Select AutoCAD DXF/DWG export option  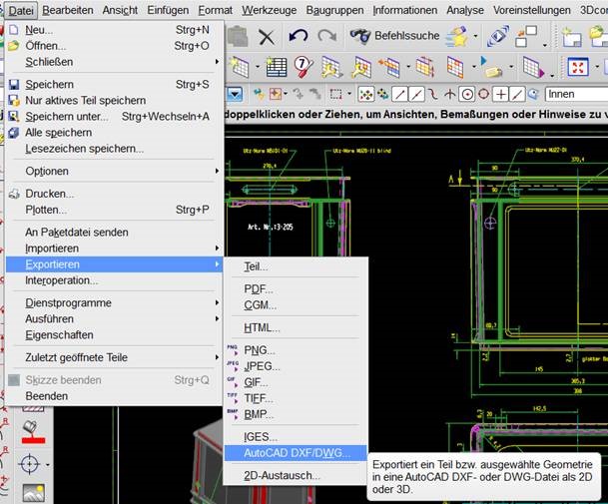[x=297, y=452]
